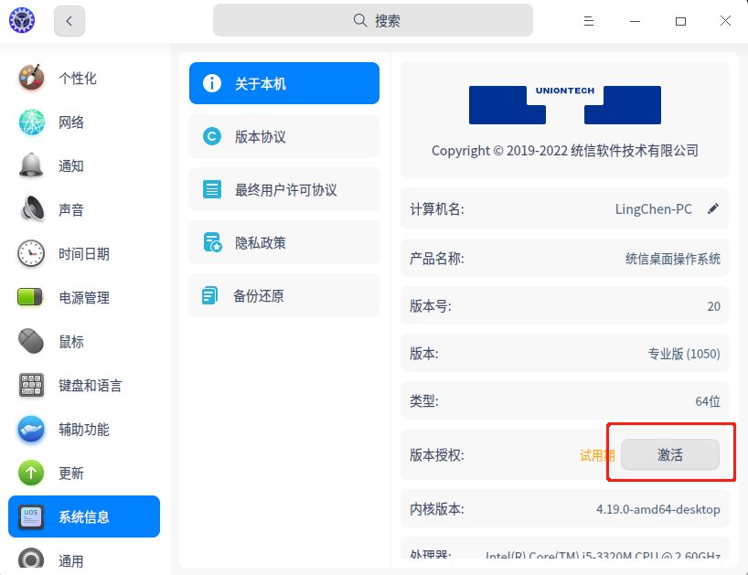The image size is (748, 575).
Task: Select the Notification bell icon
Action: pyautogui.click(x=31, y=165)
